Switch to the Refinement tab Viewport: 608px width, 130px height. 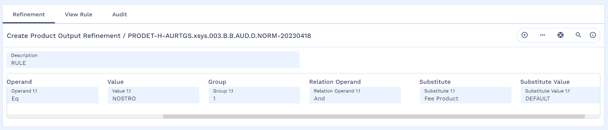[x=29, y=15]
